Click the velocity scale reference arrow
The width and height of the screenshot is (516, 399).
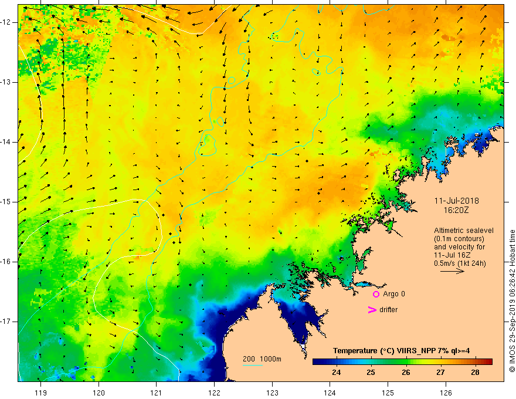pyautogui.click(x=452, y=271)
